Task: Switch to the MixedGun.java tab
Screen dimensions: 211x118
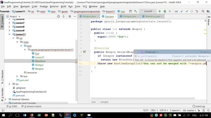Action: point(152,16)
